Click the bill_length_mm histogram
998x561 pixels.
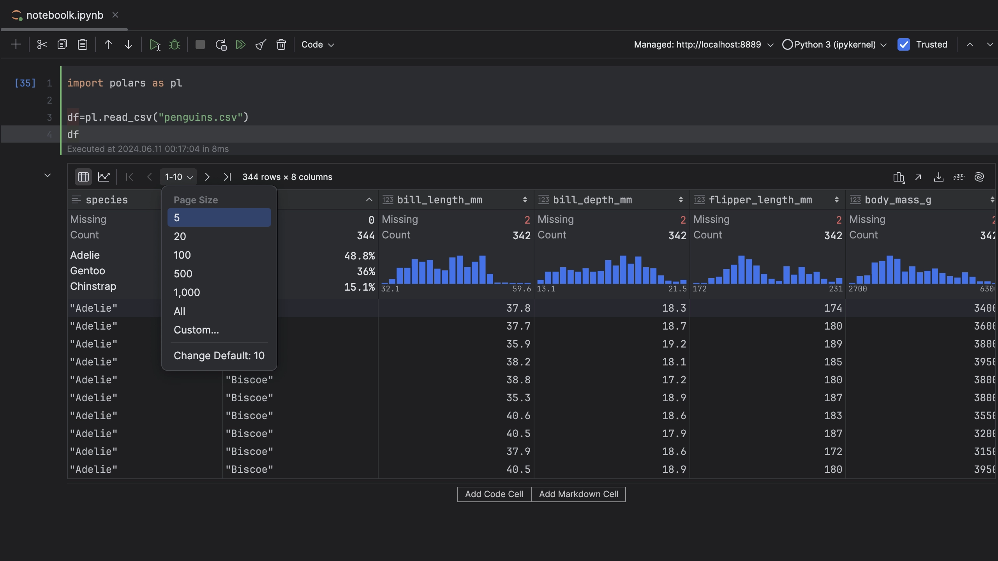pos(456,270)
